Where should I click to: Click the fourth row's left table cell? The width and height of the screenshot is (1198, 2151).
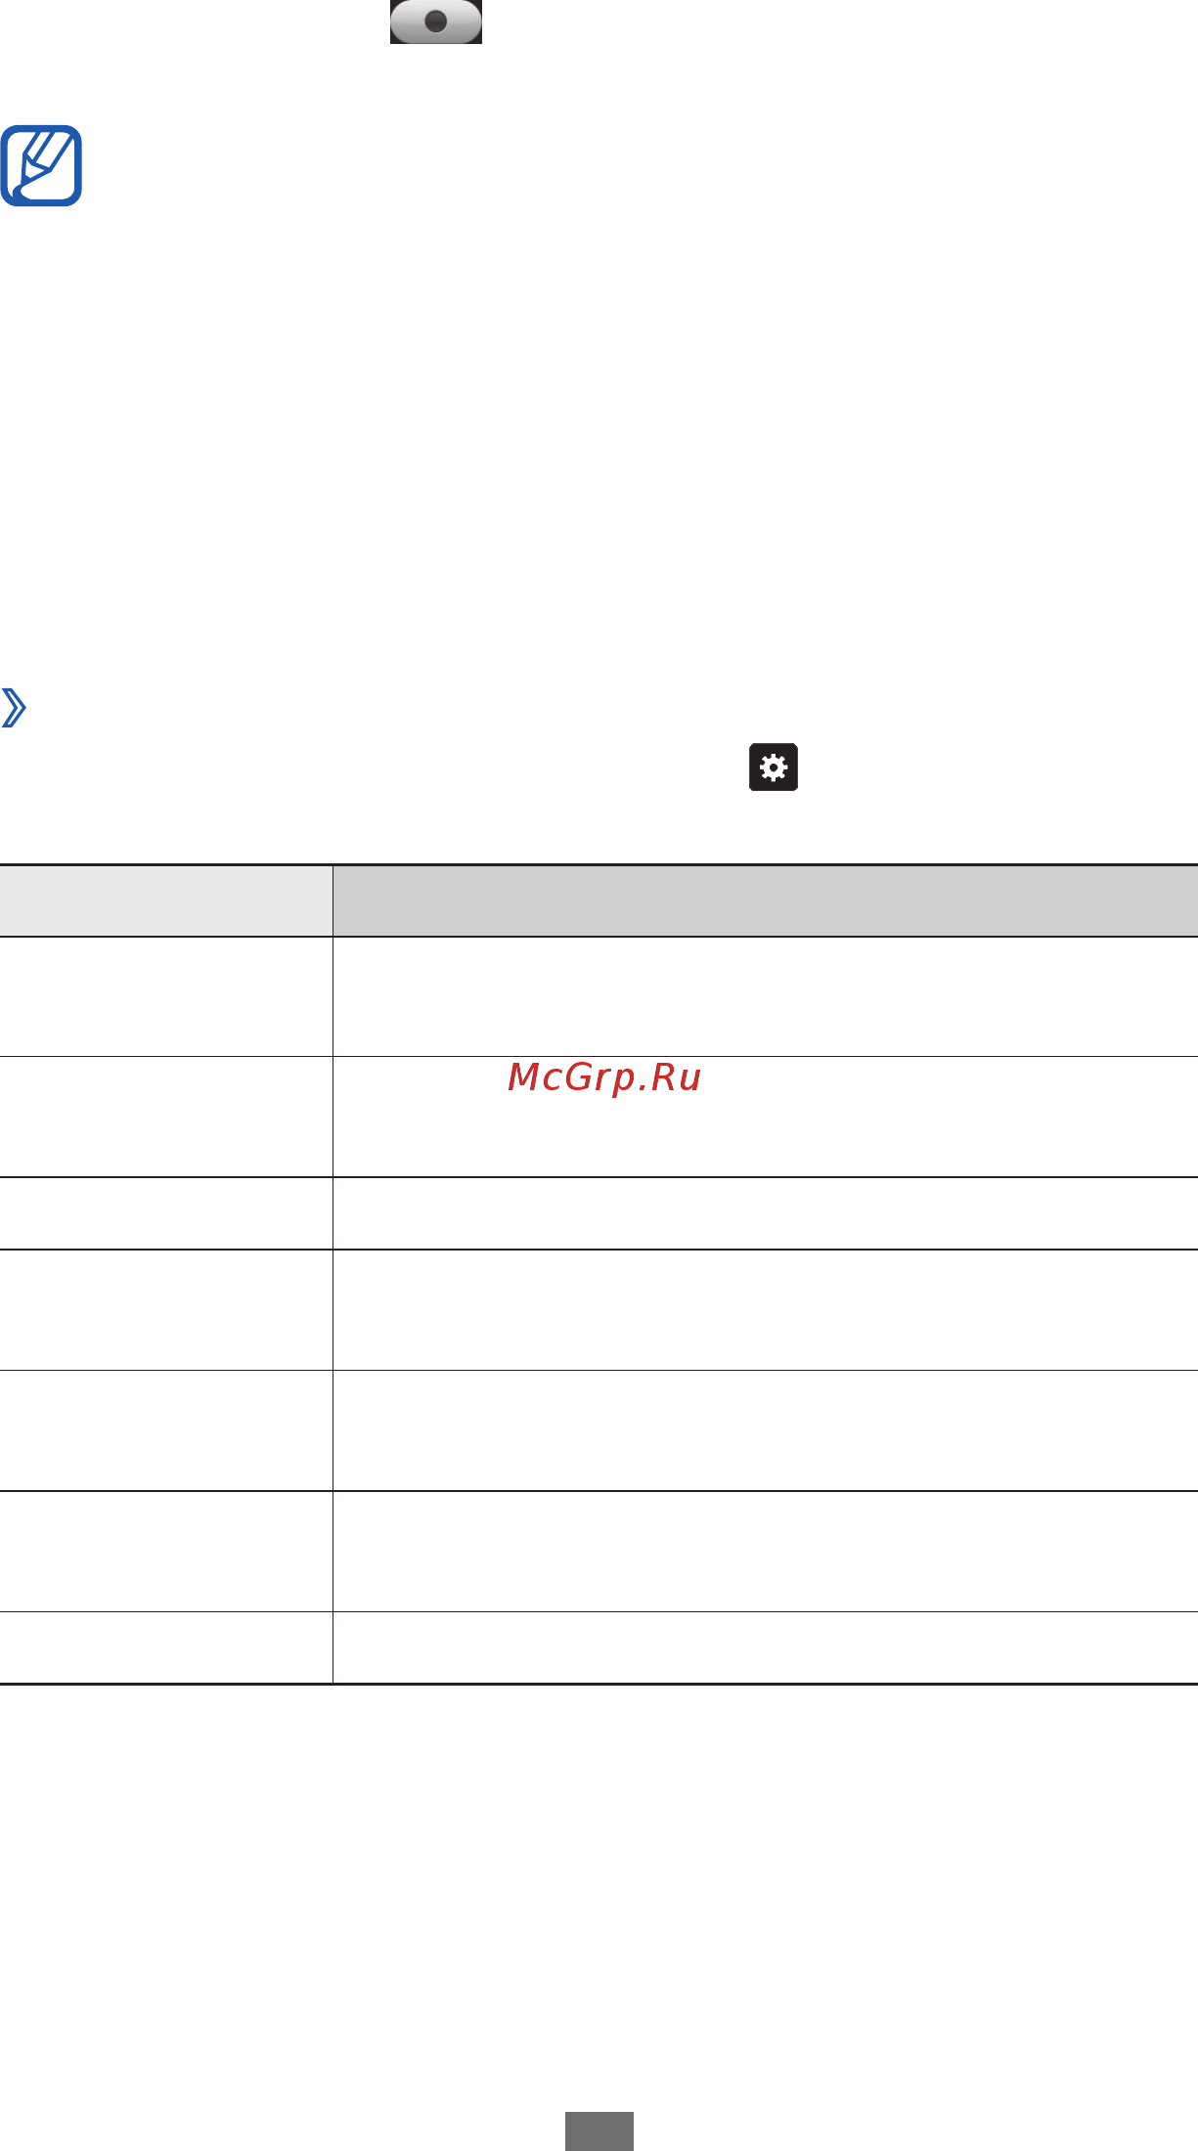[166, 1310]
